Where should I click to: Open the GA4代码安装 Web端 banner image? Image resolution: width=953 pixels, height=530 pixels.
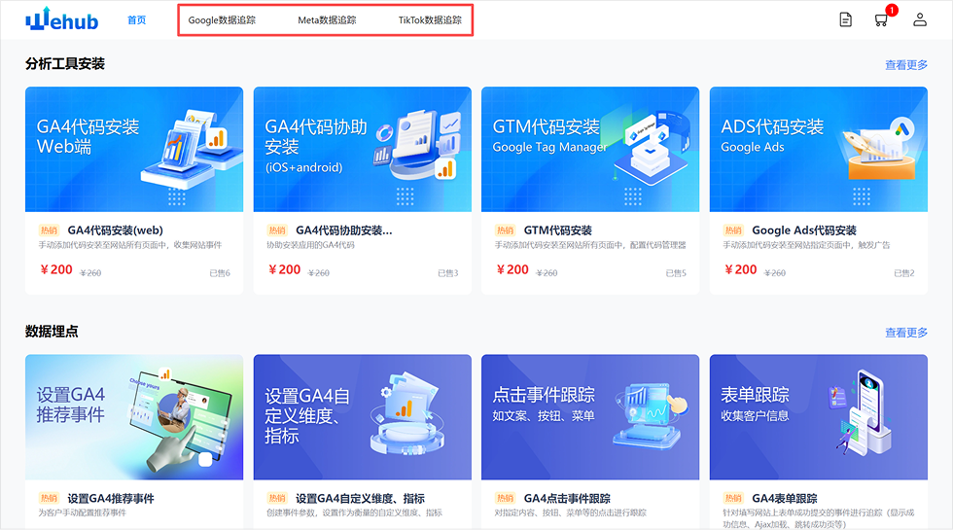134,149
